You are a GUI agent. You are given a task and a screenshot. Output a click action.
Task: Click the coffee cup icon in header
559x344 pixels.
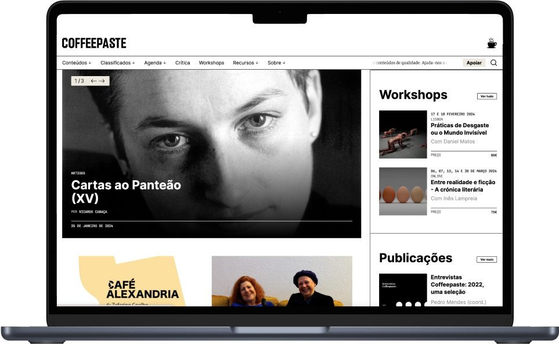tap(492, 44)
